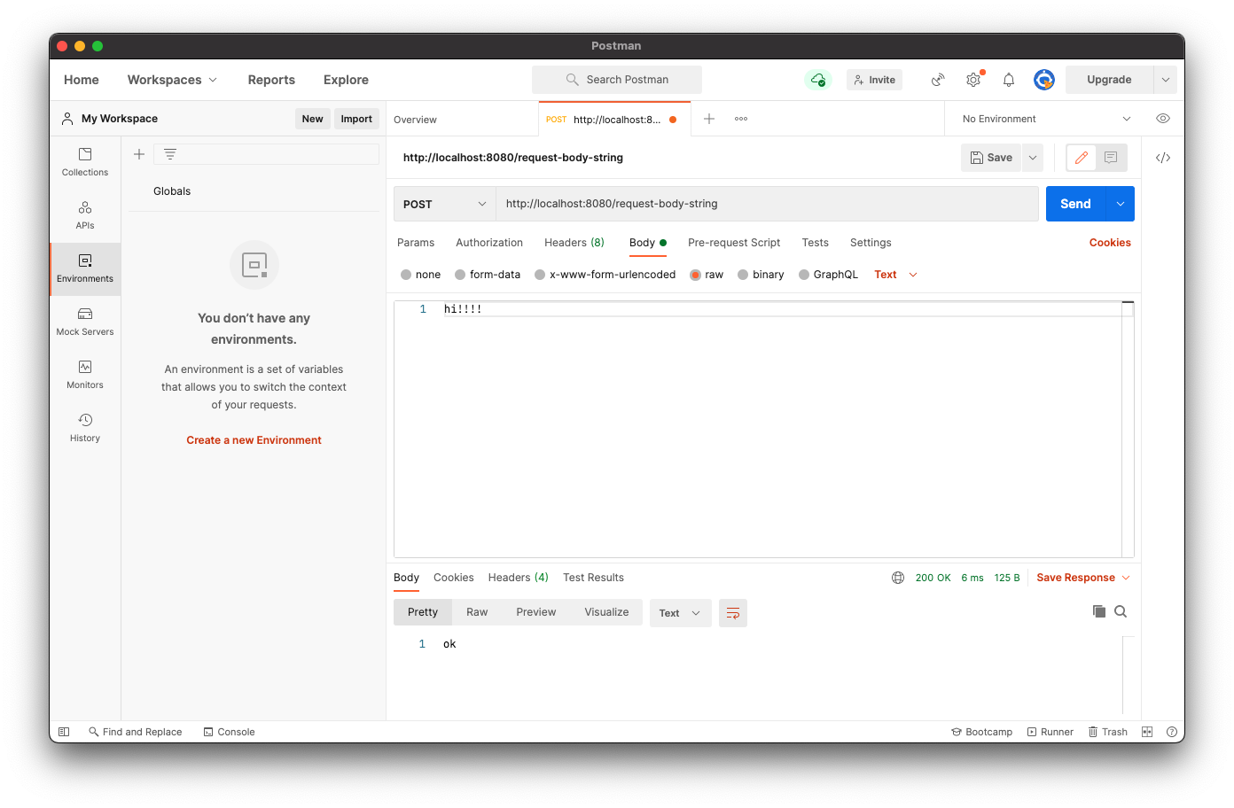1234x808 pixels.
Task: Open the response Text format dropdown
Action: point(681,613)
